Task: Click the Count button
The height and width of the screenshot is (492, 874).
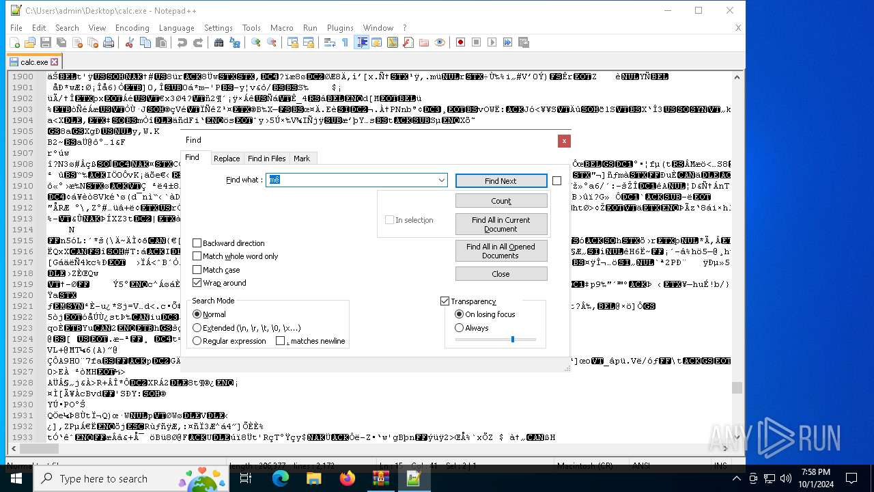Action: click(x=501, y=201)
